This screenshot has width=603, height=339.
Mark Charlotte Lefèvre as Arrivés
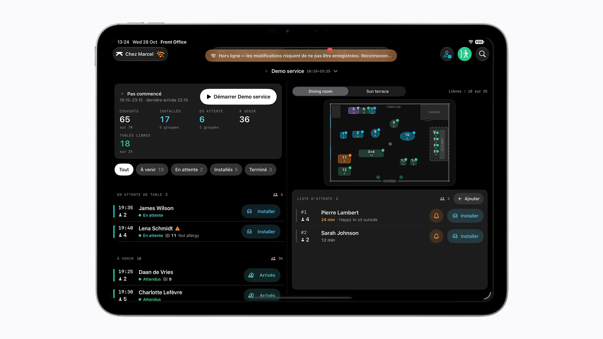[x=262, y=295]
